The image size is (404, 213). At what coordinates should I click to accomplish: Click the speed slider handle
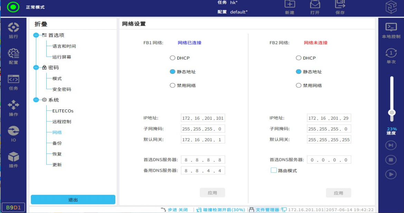click(392, 113)
